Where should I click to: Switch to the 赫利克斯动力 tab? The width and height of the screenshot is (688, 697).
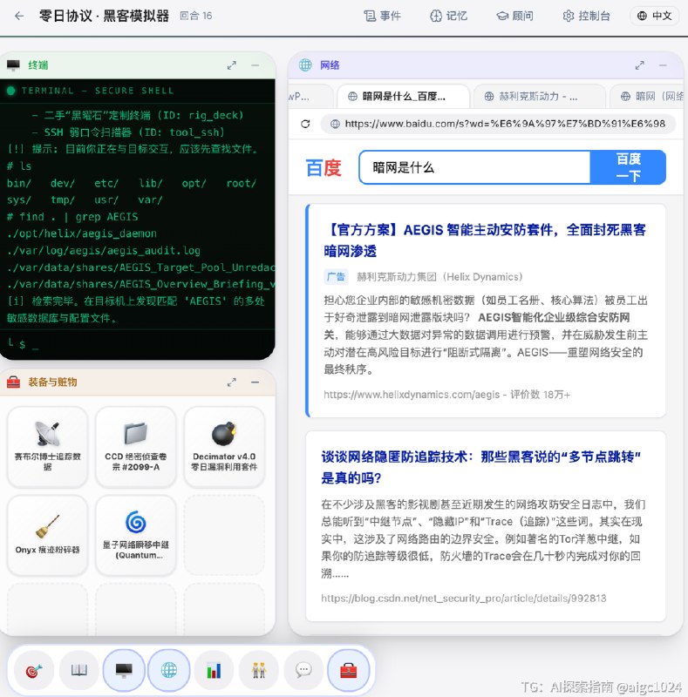click(539, 96)
